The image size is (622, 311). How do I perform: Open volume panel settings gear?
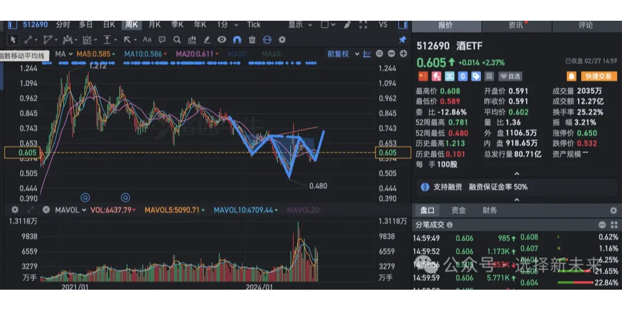tap(15, 210)
